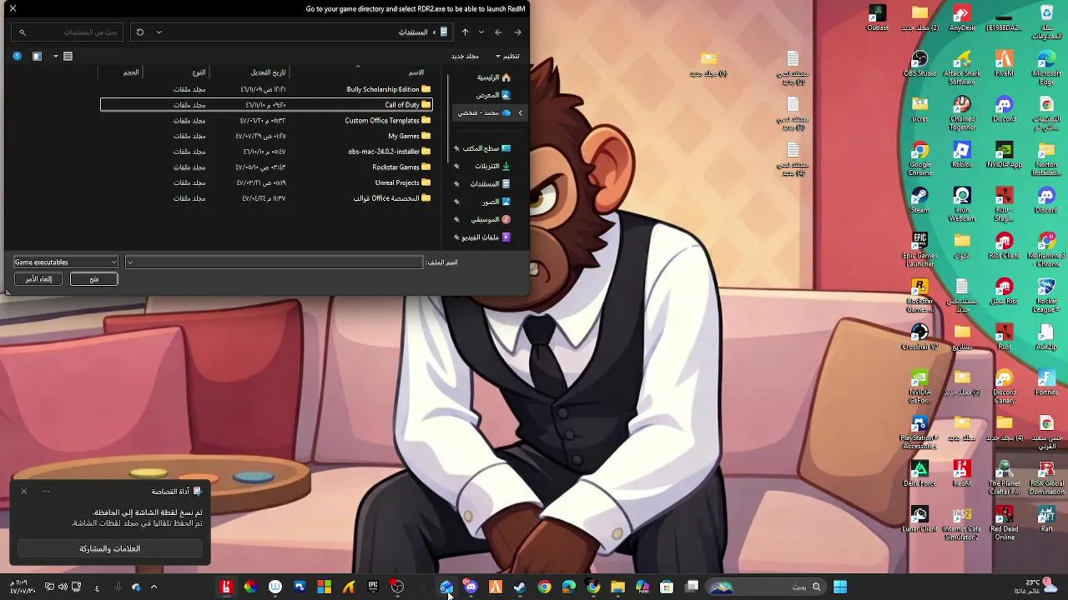
Task: Open the Outlast desktop shortcut
Action: pos(878,18)
